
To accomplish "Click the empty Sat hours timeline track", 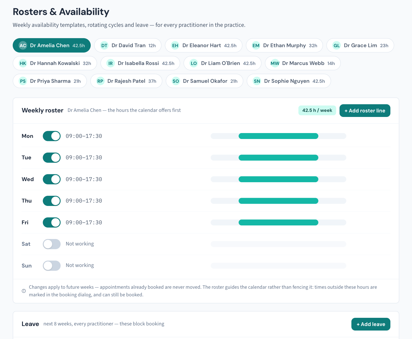I will click(x=278, y=244).
